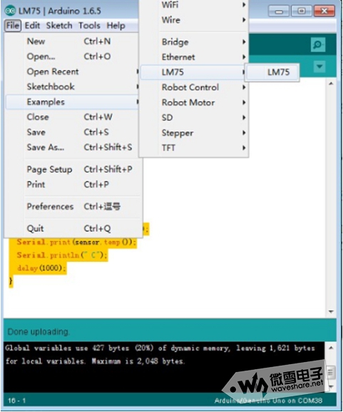Click the Arduino logo in title bar
The height and width of the screenshot is (412, 343).
tap(11, 11)
